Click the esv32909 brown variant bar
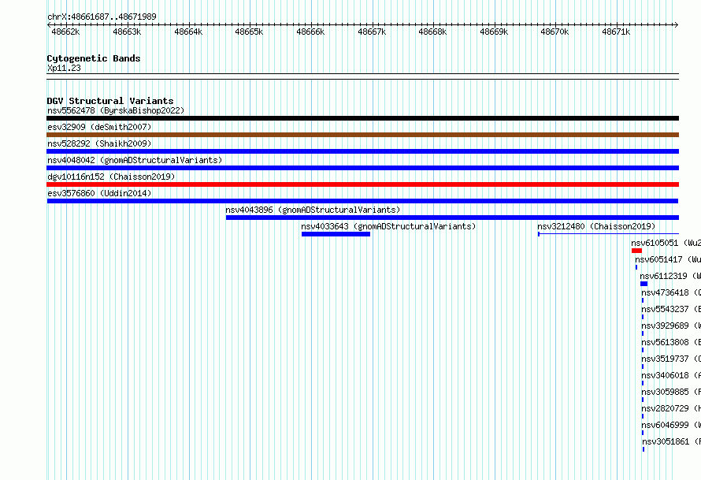Screen dimensions: 701x480 click(362, 135)
